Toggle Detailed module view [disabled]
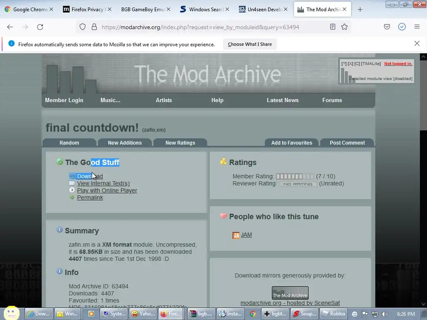Screen dimensions: 427x320 381,79
